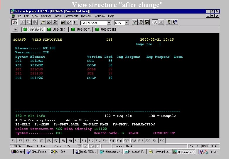Screen dimensions: 229x159
Task: Toggle the chart graphics mode icon
Action: tap(161, 22)
